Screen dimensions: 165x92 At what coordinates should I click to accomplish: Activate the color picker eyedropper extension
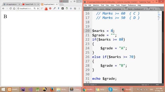(x=54, y=8)
